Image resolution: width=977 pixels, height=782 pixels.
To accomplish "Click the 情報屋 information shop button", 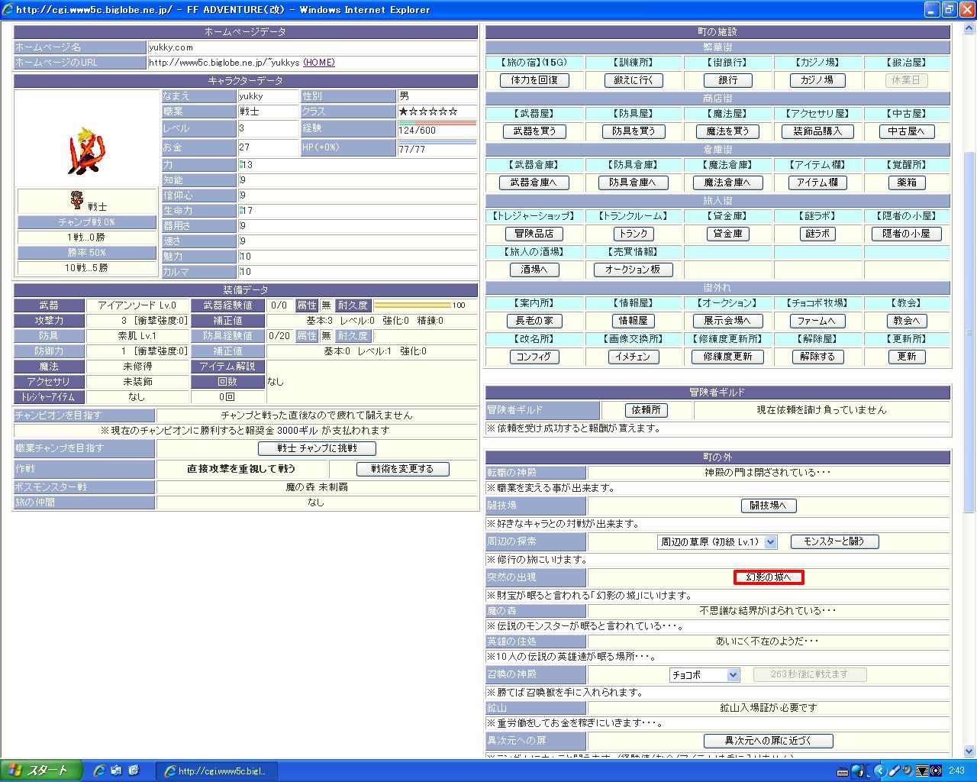I will click(634, 321).
